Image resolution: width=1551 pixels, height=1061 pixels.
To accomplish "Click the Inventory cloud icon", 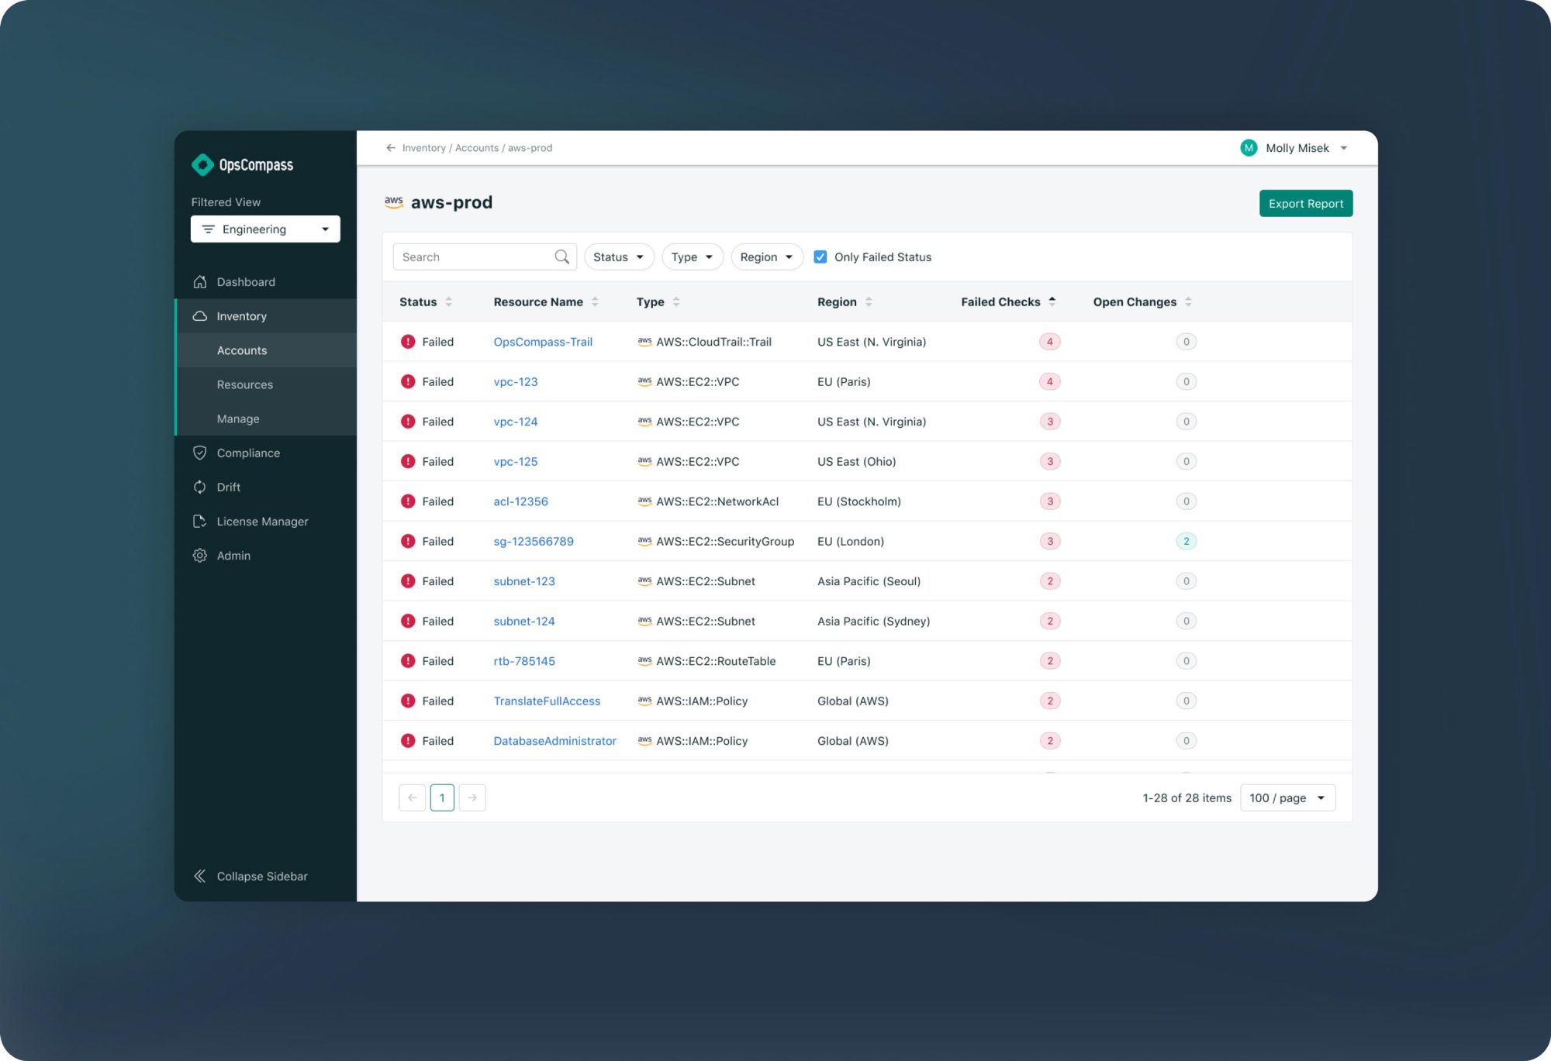I will click(x=200, y=315).
